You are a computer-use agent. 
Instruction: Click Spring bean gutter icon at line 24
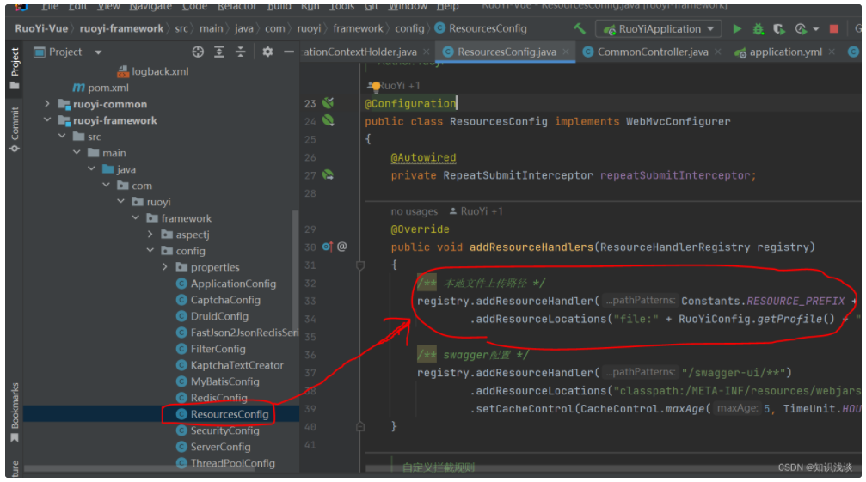click(328, 120)
